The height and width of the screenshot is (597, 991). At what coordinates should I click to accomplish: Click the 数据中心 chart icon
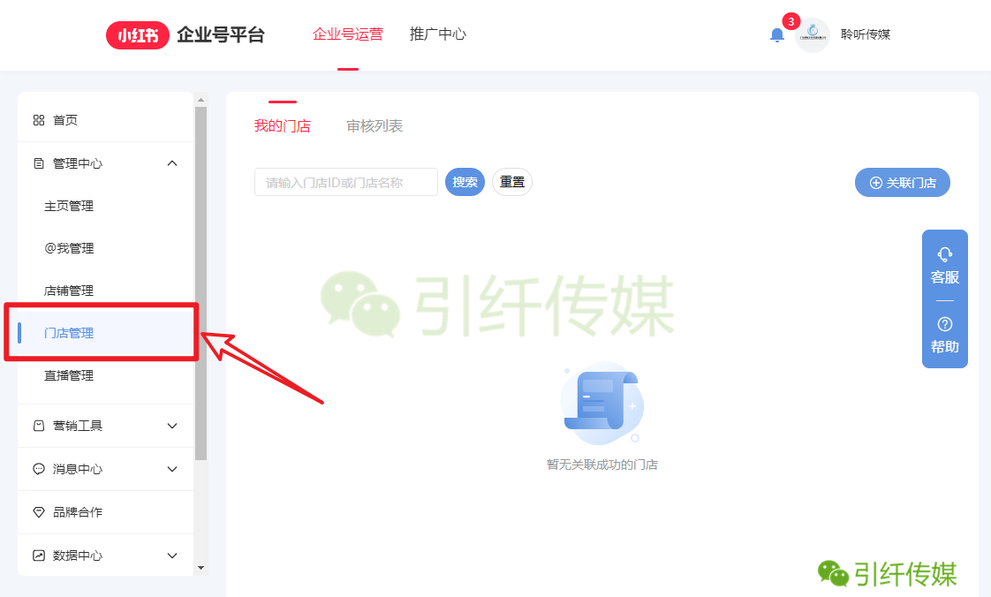coord(39,555)
